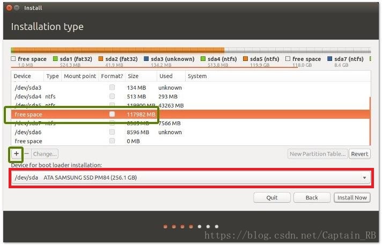Click the 513 MB size cell
This screenshot has width=382, height=246.
click(136, 97)
